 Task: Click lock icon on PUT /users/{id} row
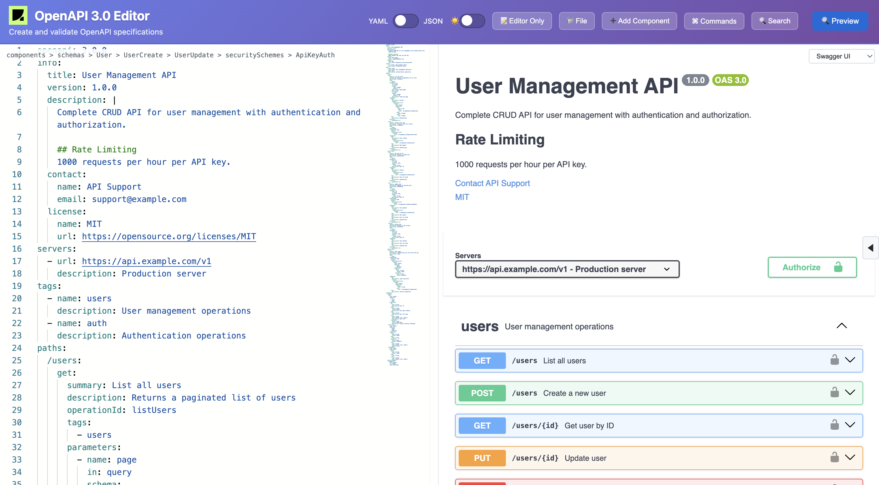[x=835, y=457]
